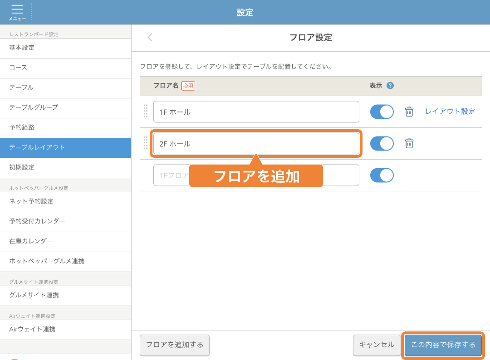
Task: Open コース settings in the sidebar
Action: 66,68
